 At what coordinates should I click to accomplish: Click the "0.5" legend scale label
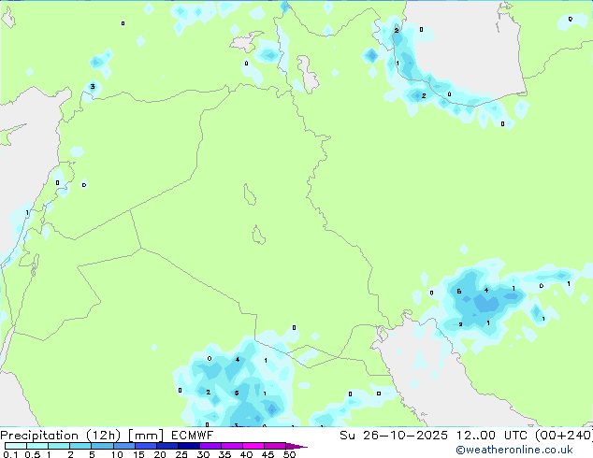[x=33, y=454]
